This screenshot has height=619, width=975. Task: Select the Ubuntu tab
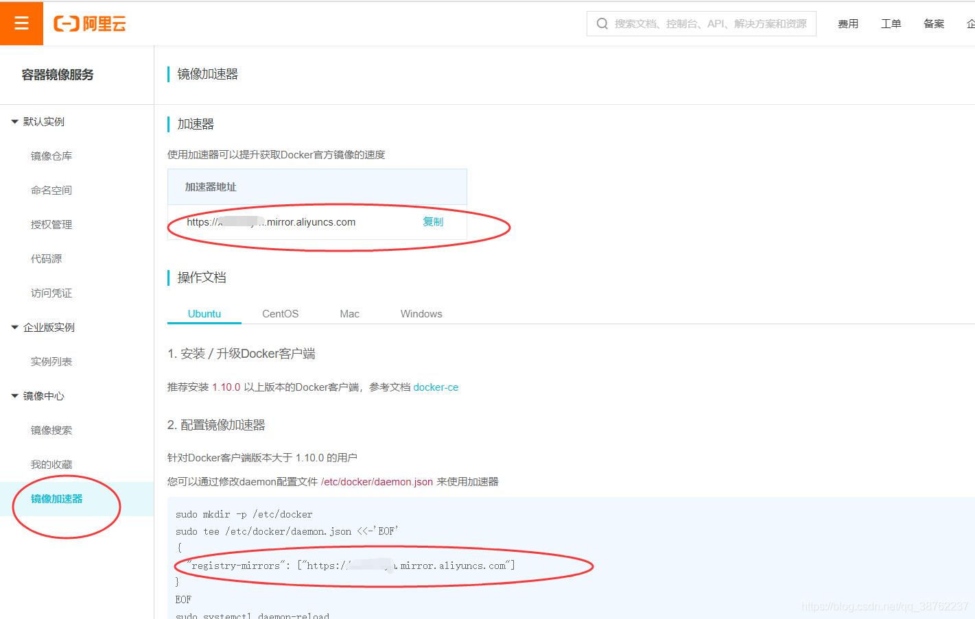[x=204, y=313]
